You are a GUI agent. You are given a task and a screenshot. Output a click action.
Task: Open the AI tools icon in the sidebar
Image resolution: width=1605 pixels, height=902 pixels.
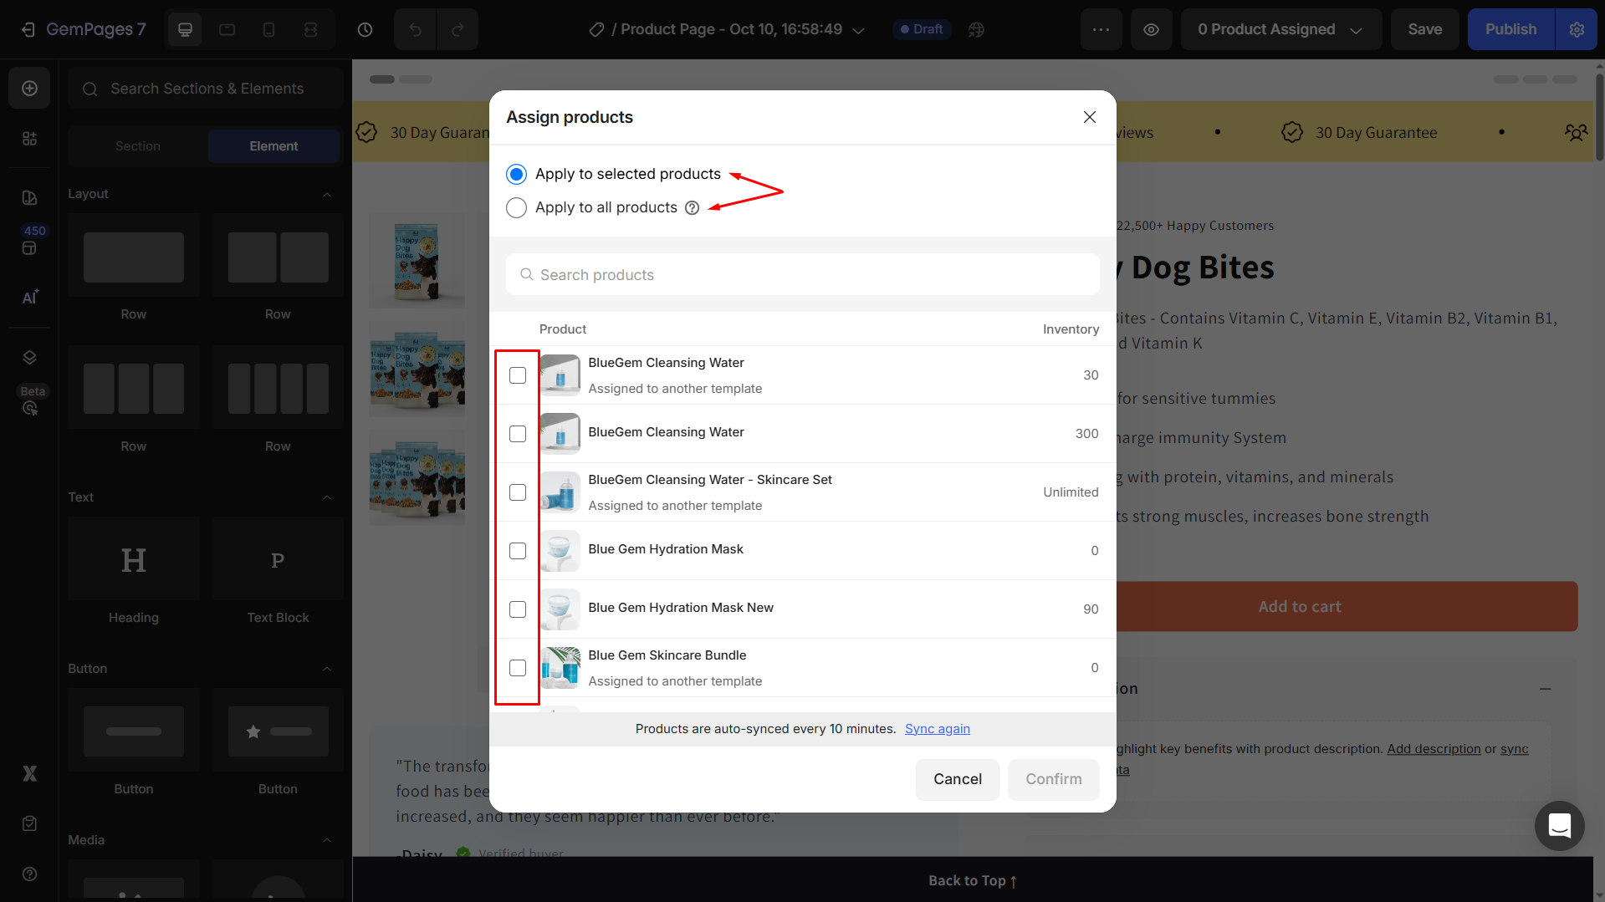pyautogui.click(x=29, y=298)
